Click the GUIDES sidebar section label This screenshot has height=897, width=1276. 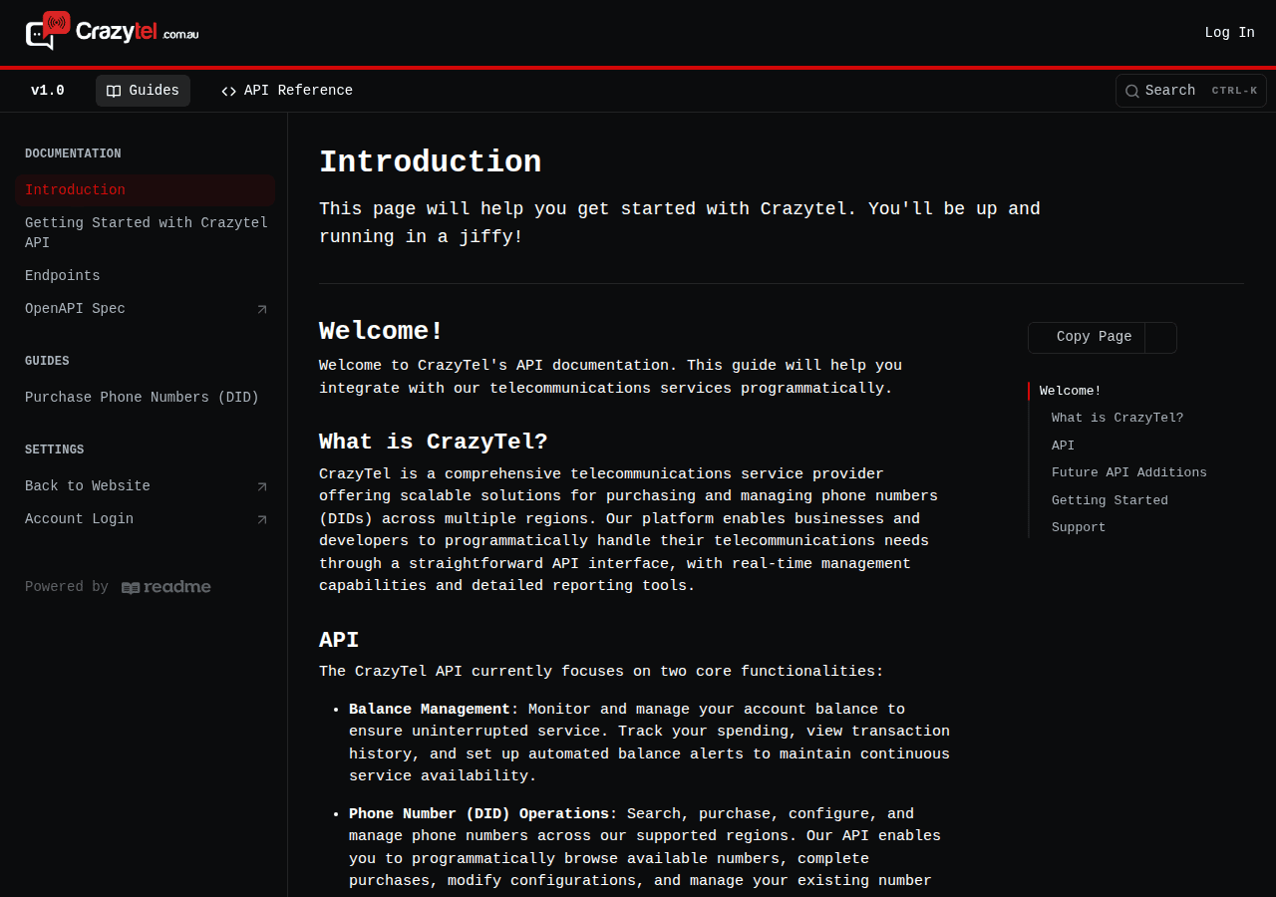tap(47, 362)
